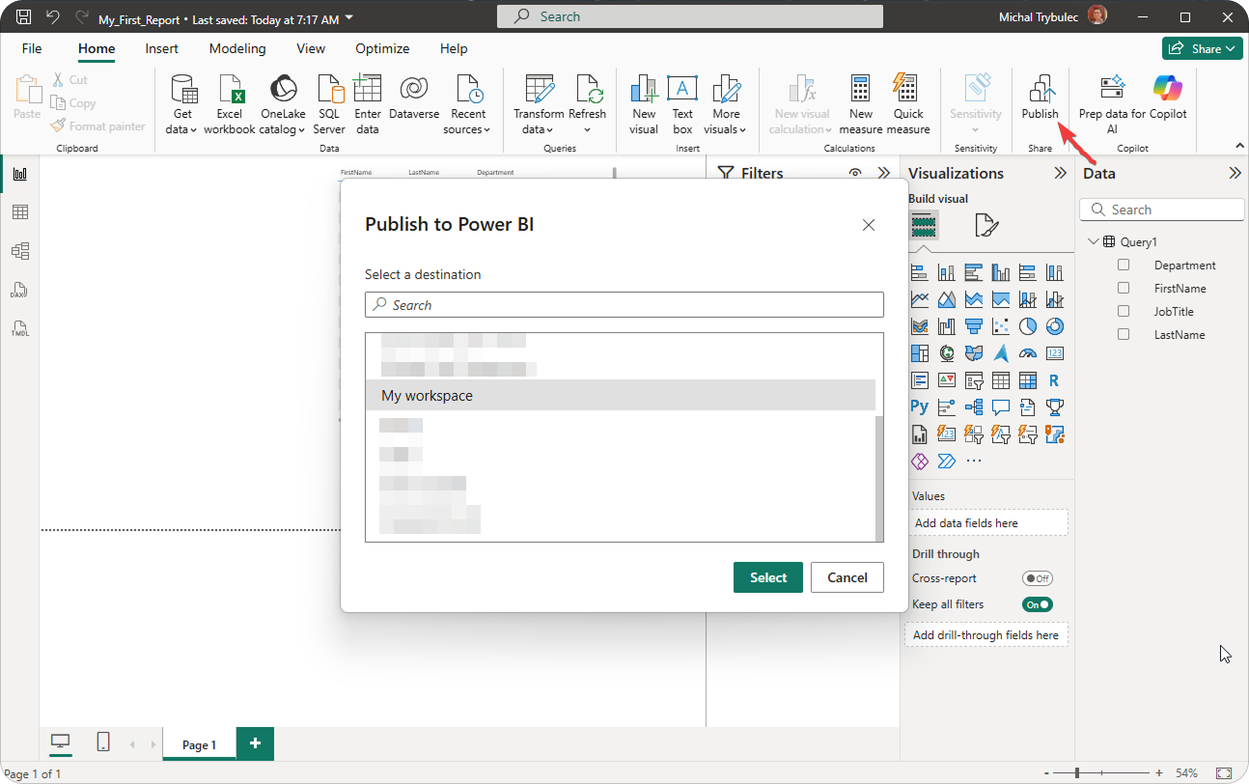Collapse the Query1 table tree

(x=1093, y=242)
